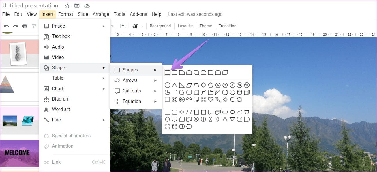This screenshot has width=377, height=172.
Task: Expand the Equation submenu entry
Action: pos(136,101)
